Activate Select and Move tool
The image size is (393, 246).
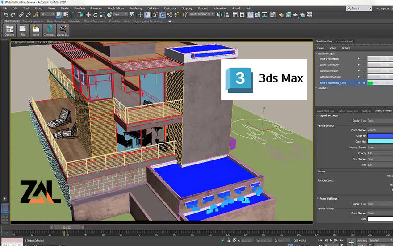[88, 15]
